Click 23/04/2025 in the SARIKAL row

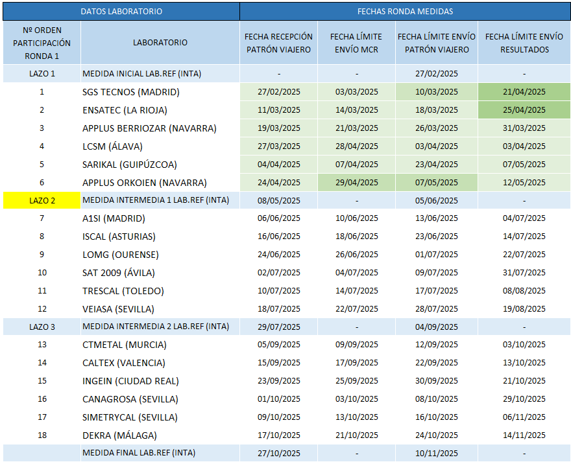click(x=437, y=165)
